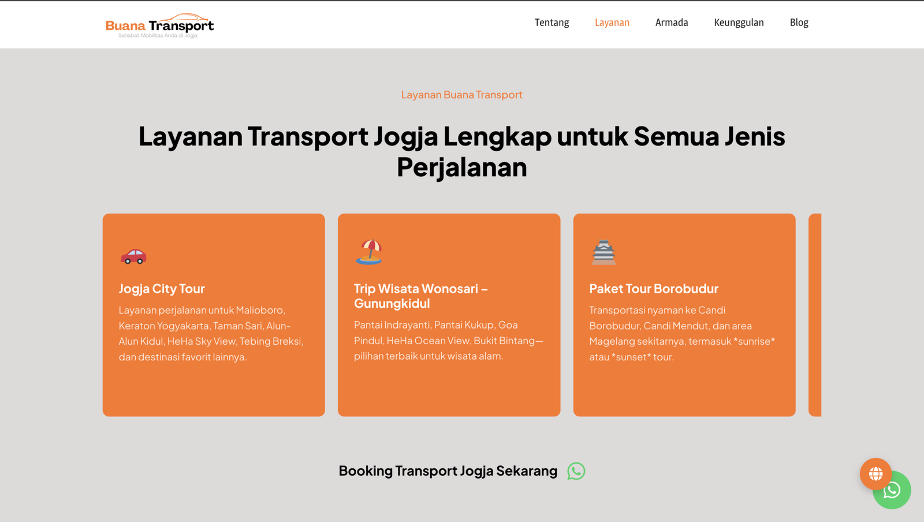
Task: Click the Jogja City Tour title
Action: pyautogui.click(x=162, y=289)
